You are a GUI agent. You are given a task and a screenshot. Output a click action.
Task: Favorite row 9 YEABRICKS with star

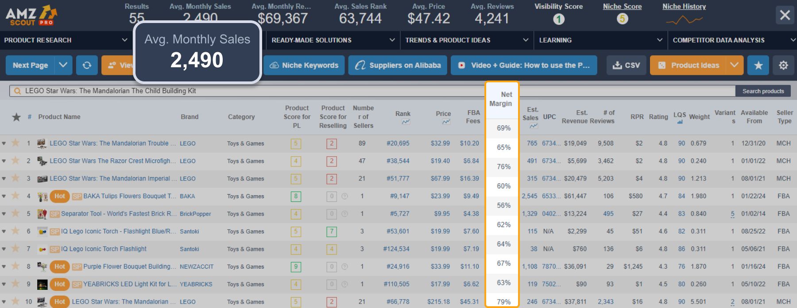coord(15,283)
